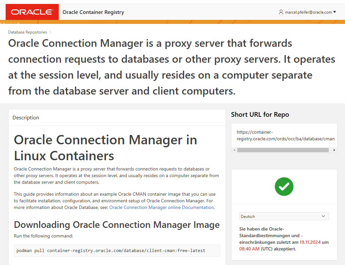Open Oracle Connection Manager online Documentation link
Viewport: 345px width, 265px height.
click(161, 207)
